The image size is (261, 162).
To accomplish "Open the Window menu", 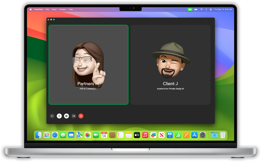I will (63, 9).
